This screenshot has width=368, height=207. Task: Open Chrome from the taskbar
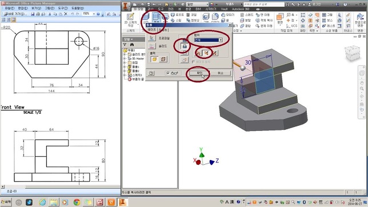tap(77, 202)
